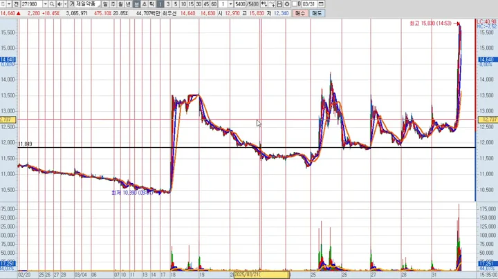Select the 5-minute interval button
This screenshot has height=279, width=498.
176,4
